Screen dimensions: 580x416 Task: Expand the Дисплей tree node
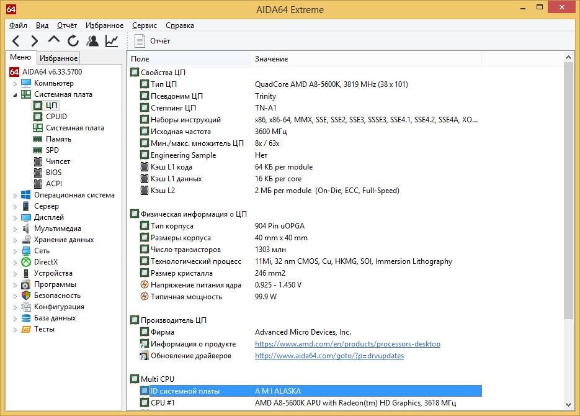[15, 217]
